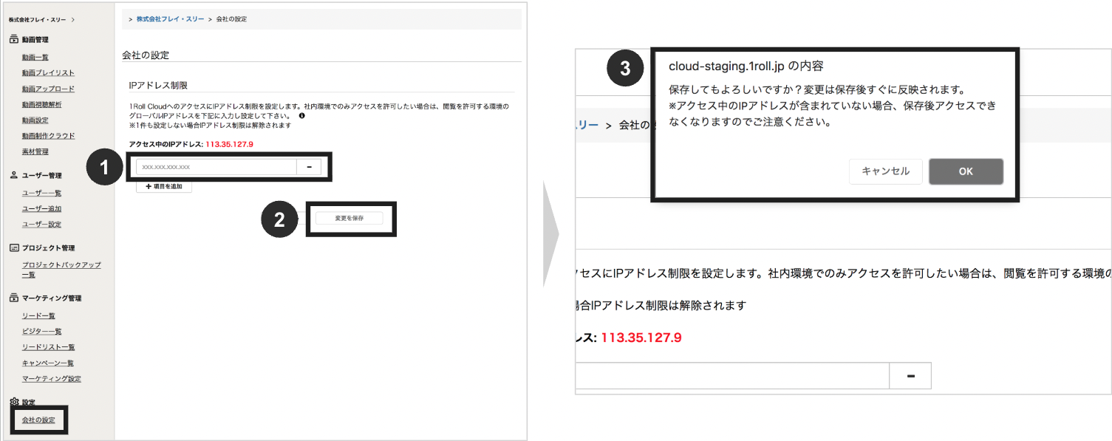Viewport: 1112px width, 441px height.
Task: Click the minus button in the right panel
Action: tap(910, 375)
